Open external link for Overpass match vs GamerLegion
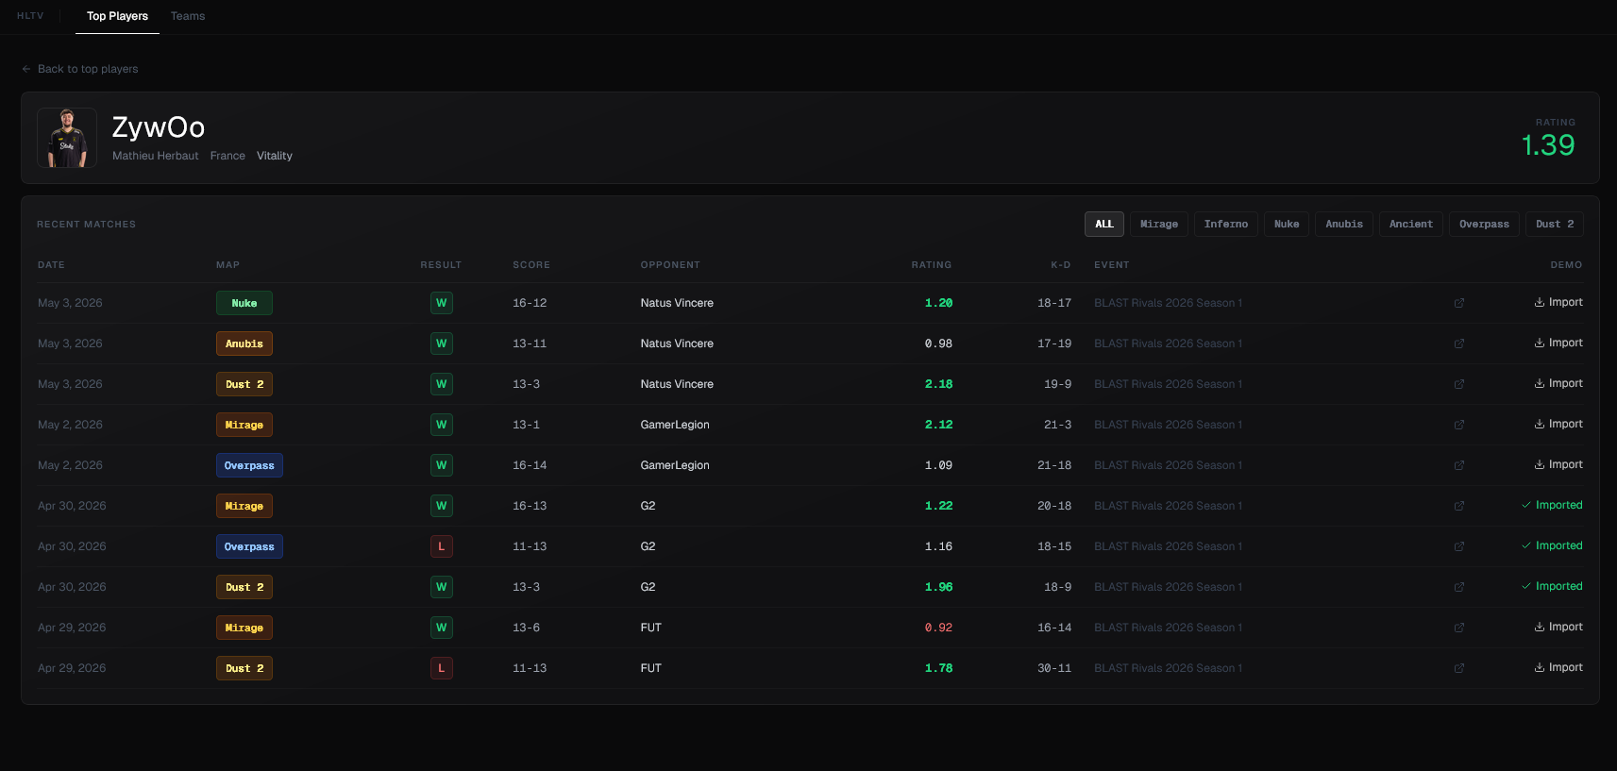 [x=1458, y=465]
